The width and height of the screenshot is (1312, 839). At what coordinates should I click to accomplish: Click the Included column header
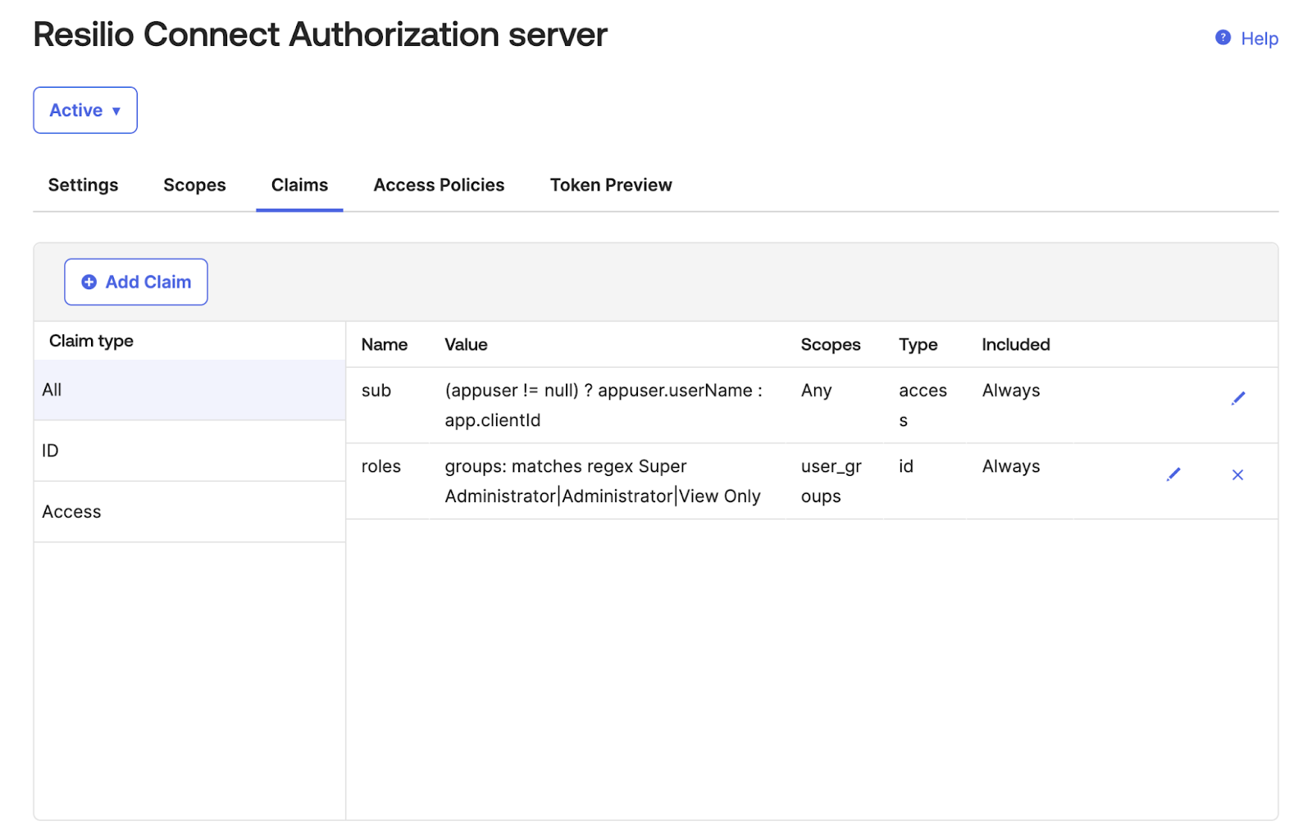click(x=1015, y=345)
